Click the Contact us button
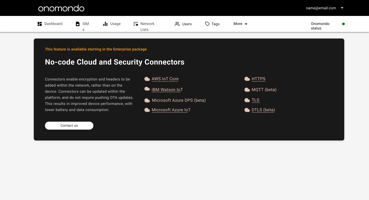This screenshot has width=369, height=200. pyautogui.click(x=69, y=126)
